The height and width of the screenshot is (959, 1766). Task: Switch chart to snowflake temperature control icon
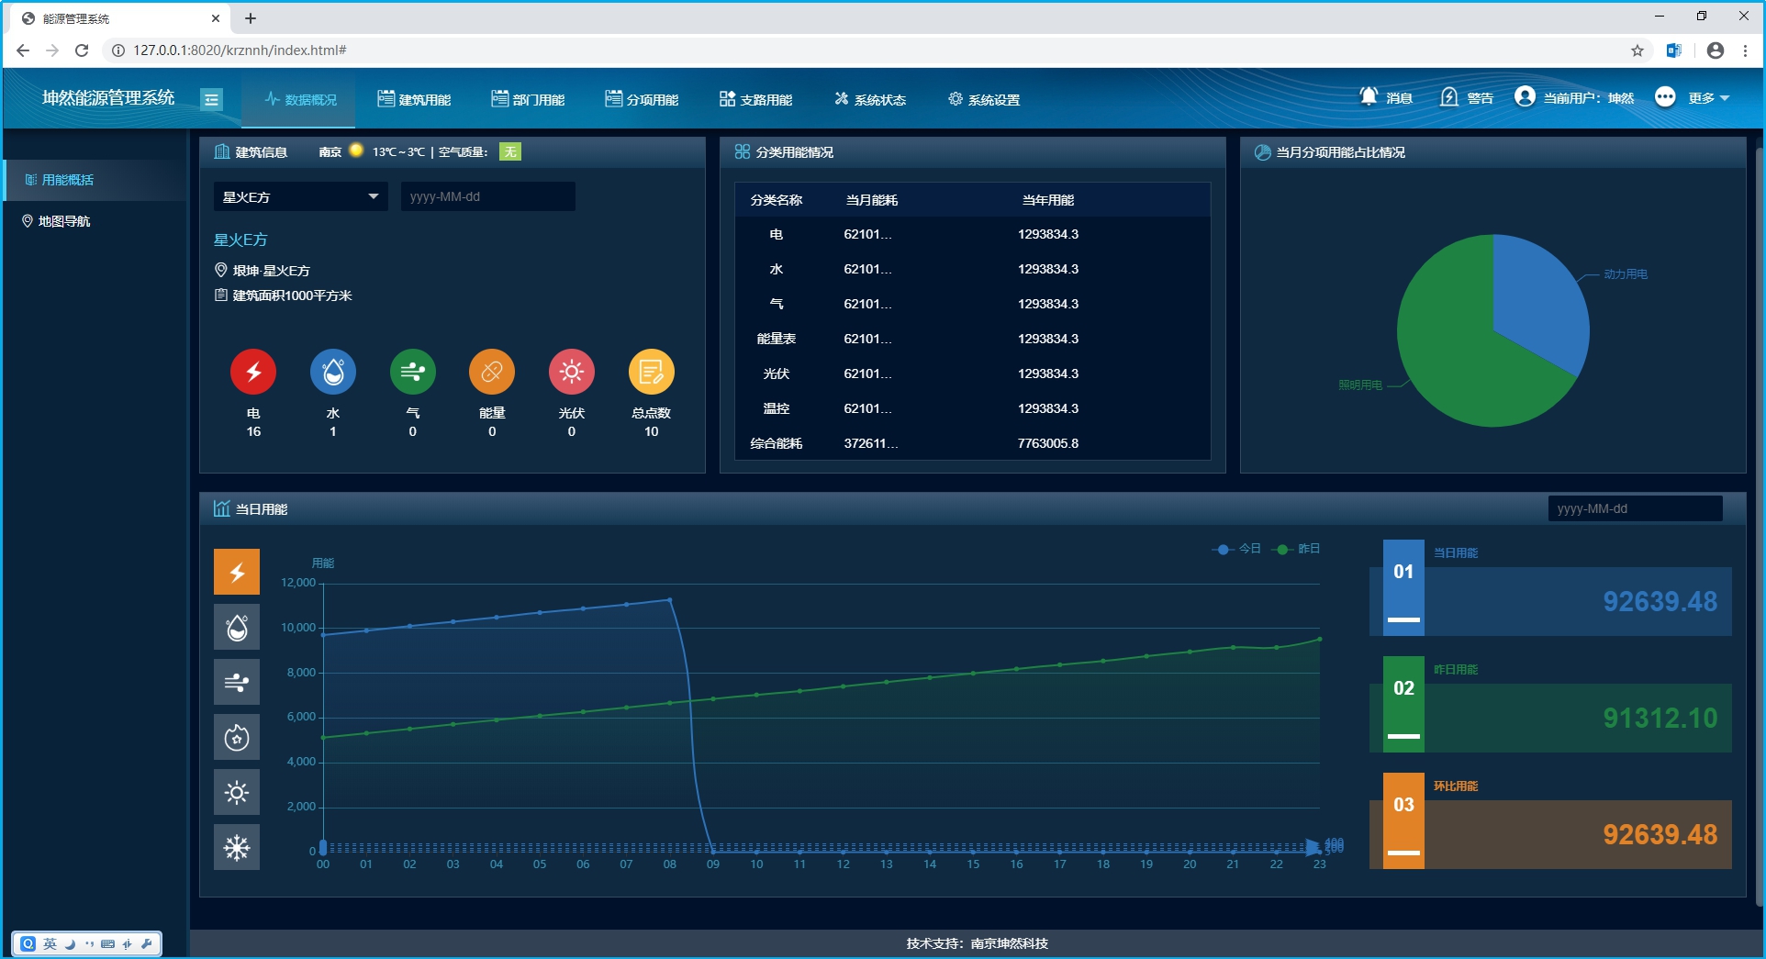click(x=237, y=847)
